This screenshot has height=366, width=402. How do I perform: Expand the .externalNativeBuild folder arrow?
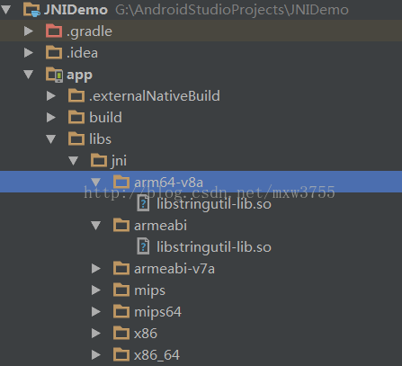51,96
